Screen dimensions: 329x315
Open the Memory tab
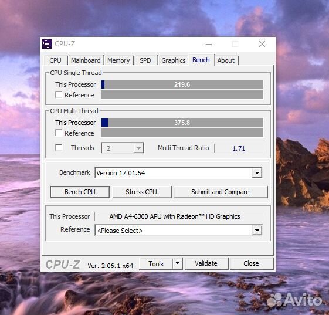tap(118, 60)
